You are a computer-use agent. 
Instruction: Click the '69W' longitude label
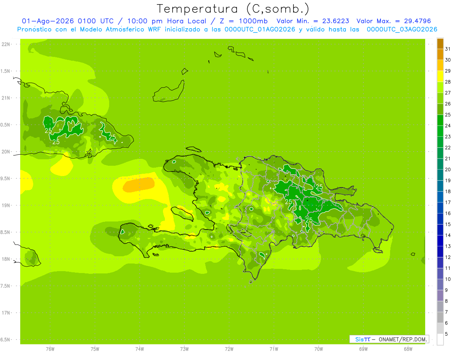click(x=363, y=349)
